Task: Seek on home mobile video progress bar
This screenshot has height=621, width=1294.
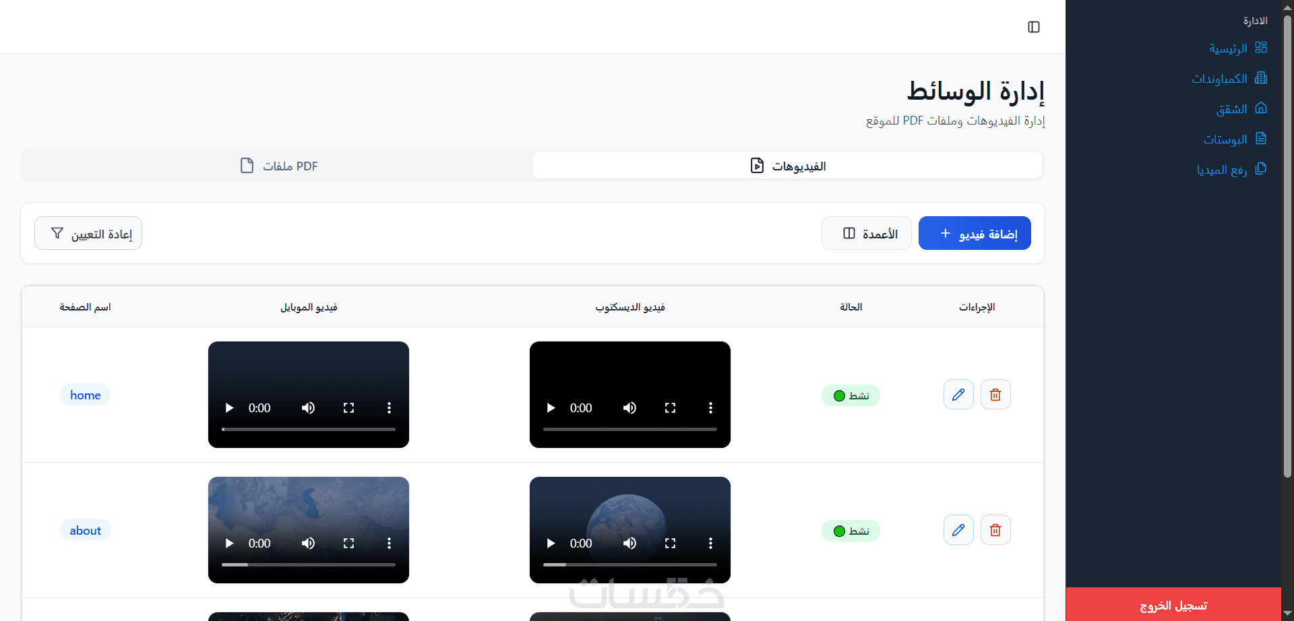Action: (309, 429)
